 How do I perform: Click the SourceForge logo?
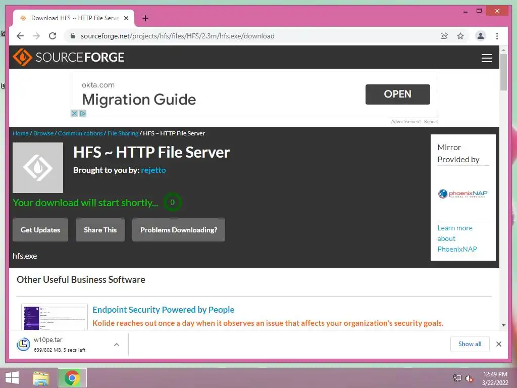pos(69,57)
